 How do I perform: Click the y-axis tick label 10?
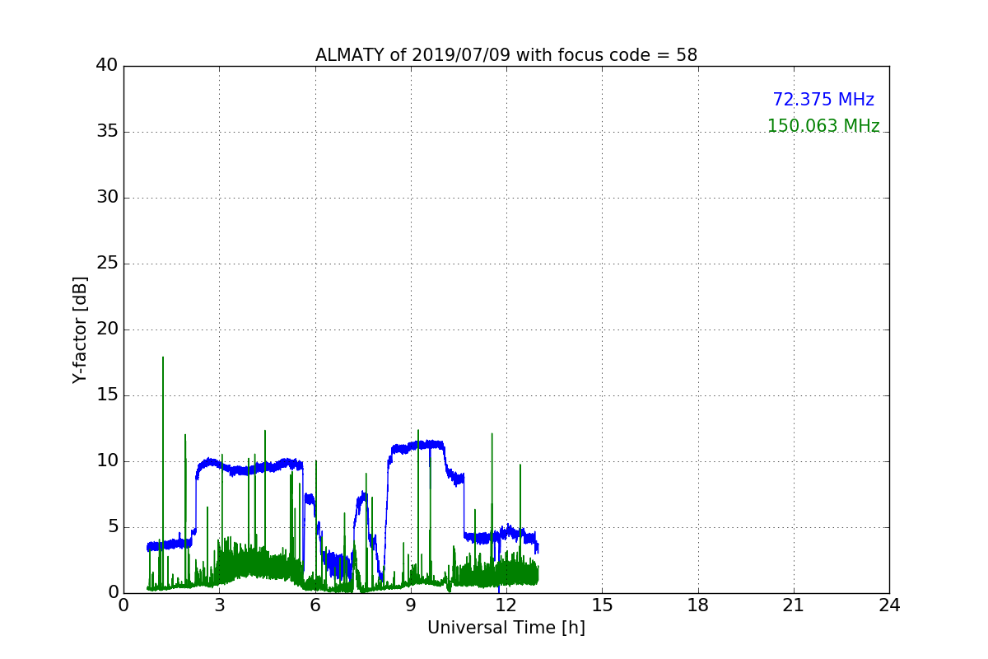107,461
